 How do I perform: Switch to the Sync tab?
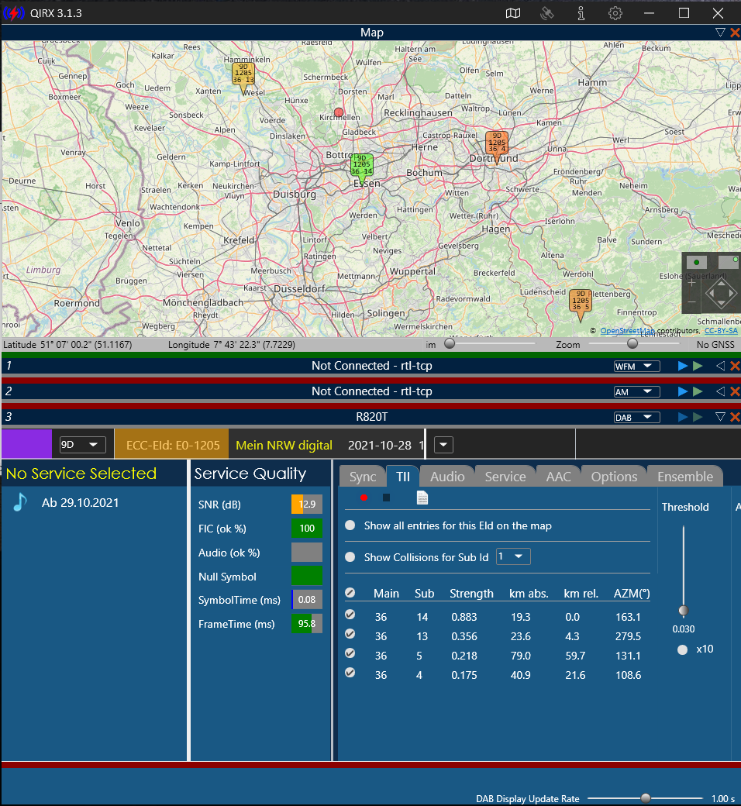[x=363, y=477]
